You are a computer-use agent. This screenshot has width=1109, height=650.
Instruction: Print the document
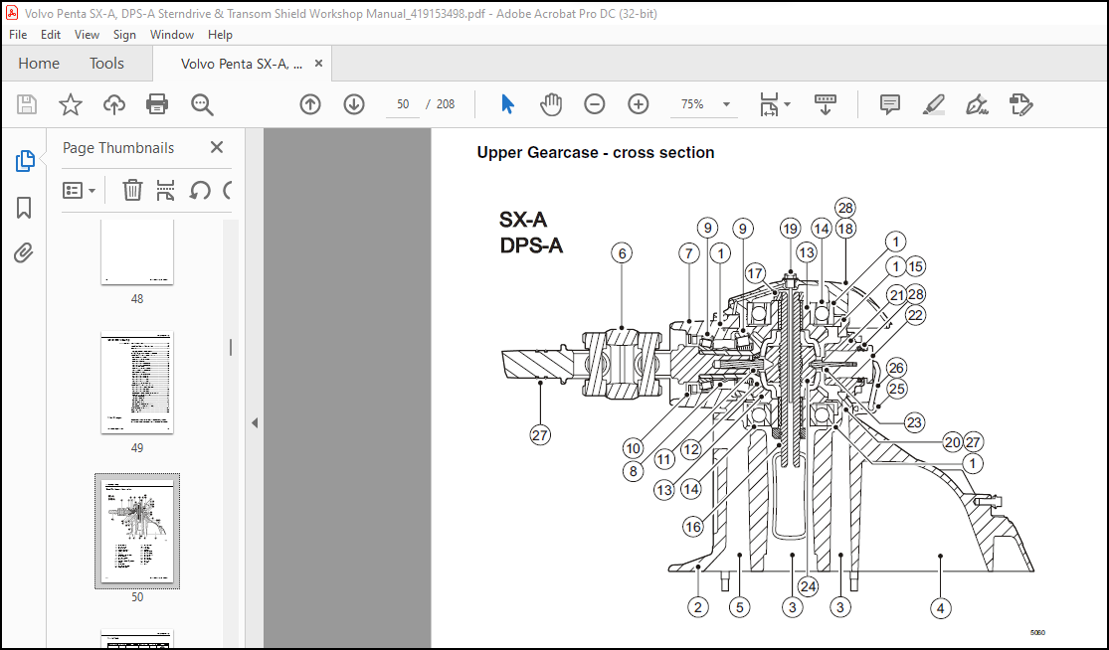point(157,104)
